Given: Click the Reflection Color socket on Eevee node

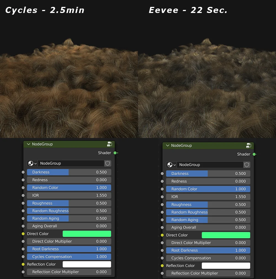Looking at the screenshot, I should tap(163, 265).
